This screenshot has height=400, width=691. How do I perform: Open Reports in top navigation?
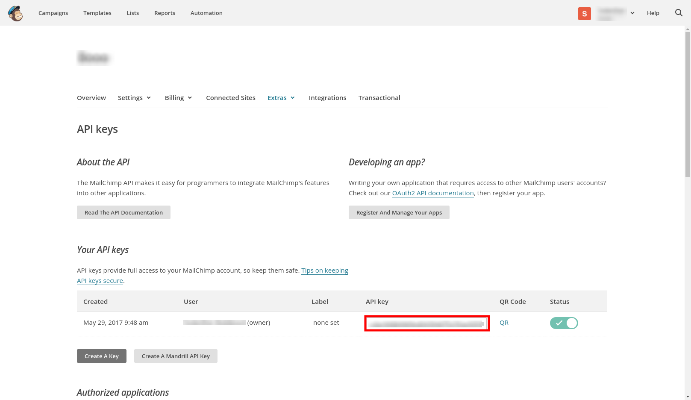pyautogui.click(x=165, y=13)
